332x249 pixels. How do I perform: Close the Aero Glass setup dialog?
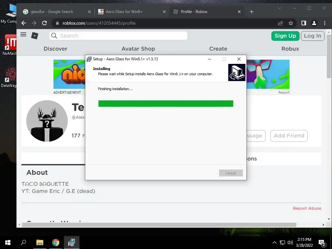click(x=239, y=59)
